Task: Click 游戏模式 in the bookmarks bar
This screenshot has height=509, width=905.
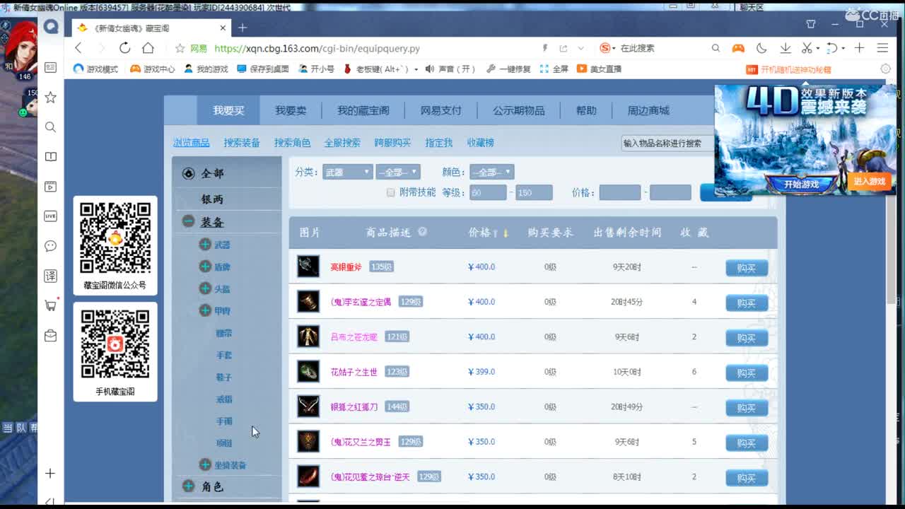Action: (96, 69)
